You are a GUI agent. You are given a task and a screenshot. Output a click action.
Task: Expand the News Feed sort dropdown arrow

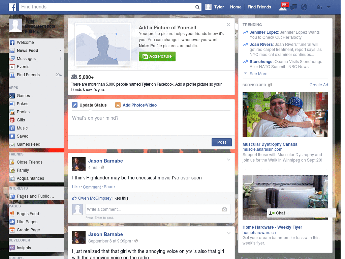60,51
